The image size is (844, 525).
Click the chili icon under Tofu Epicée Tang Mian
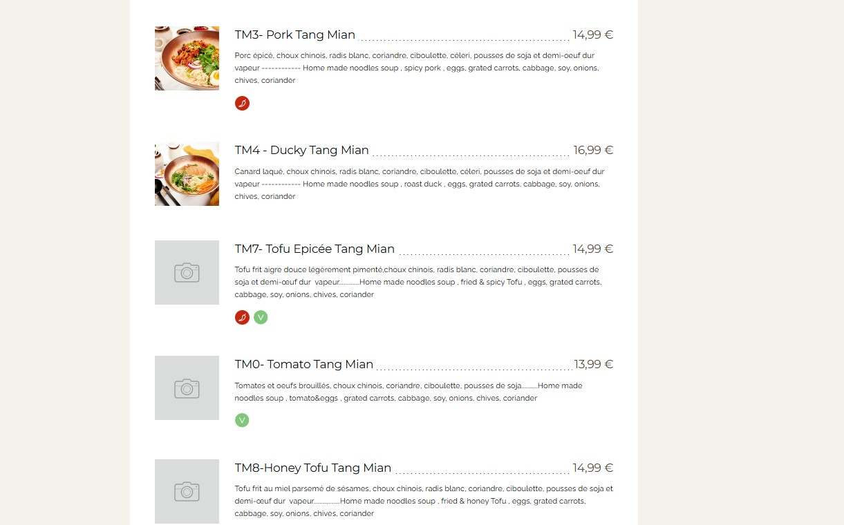242,318
